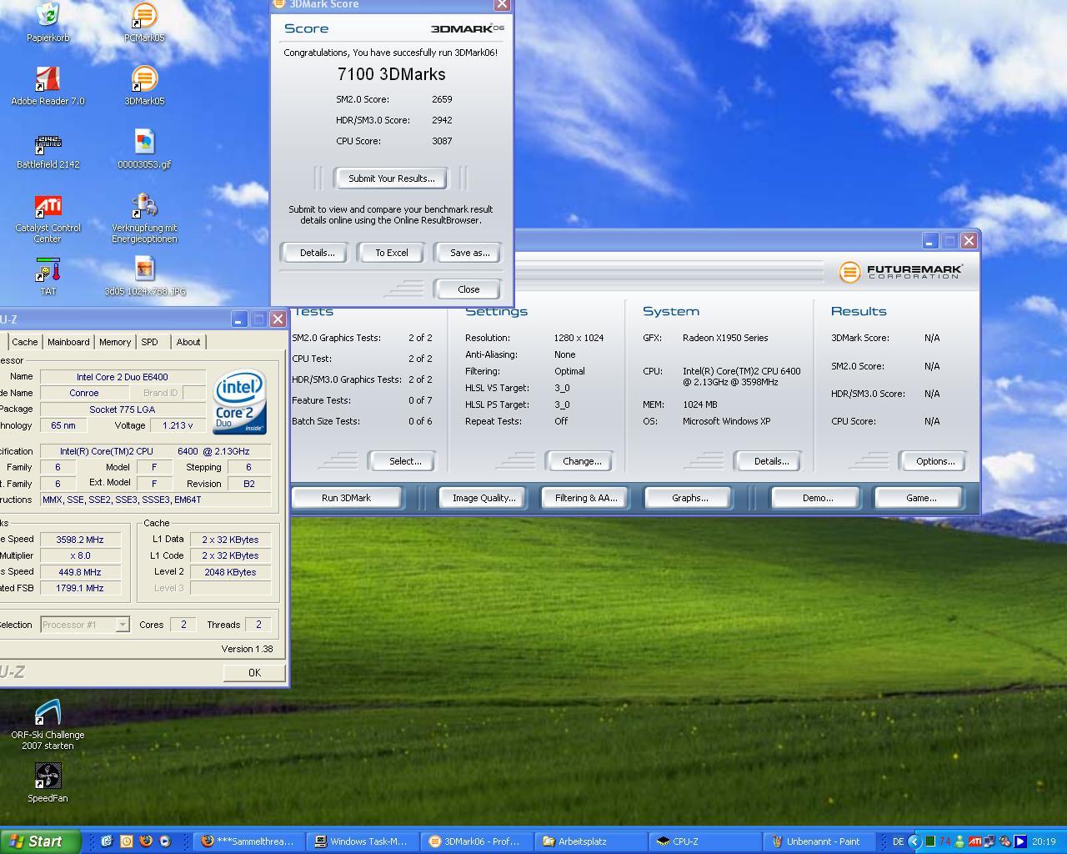Screen dimensions: 1067x854
Task: Click the tray icon left of the clock
Action: (x=1020, y=841)
